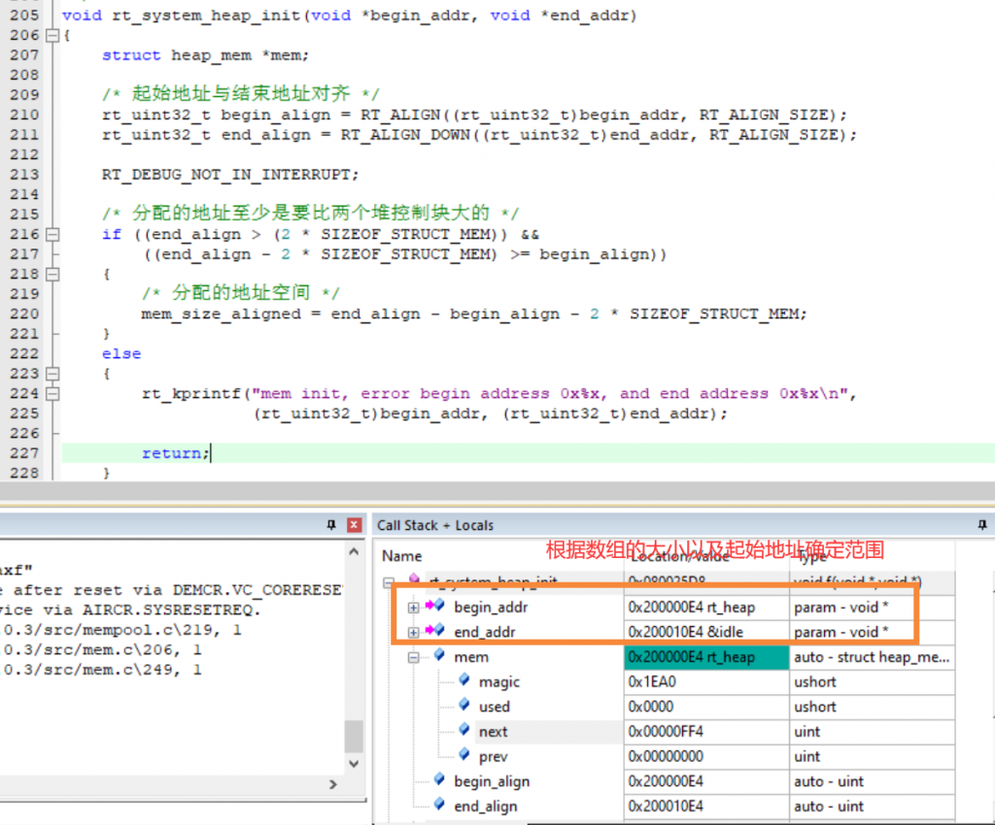
Task: Close the command output panel
Action: (354, 525)
